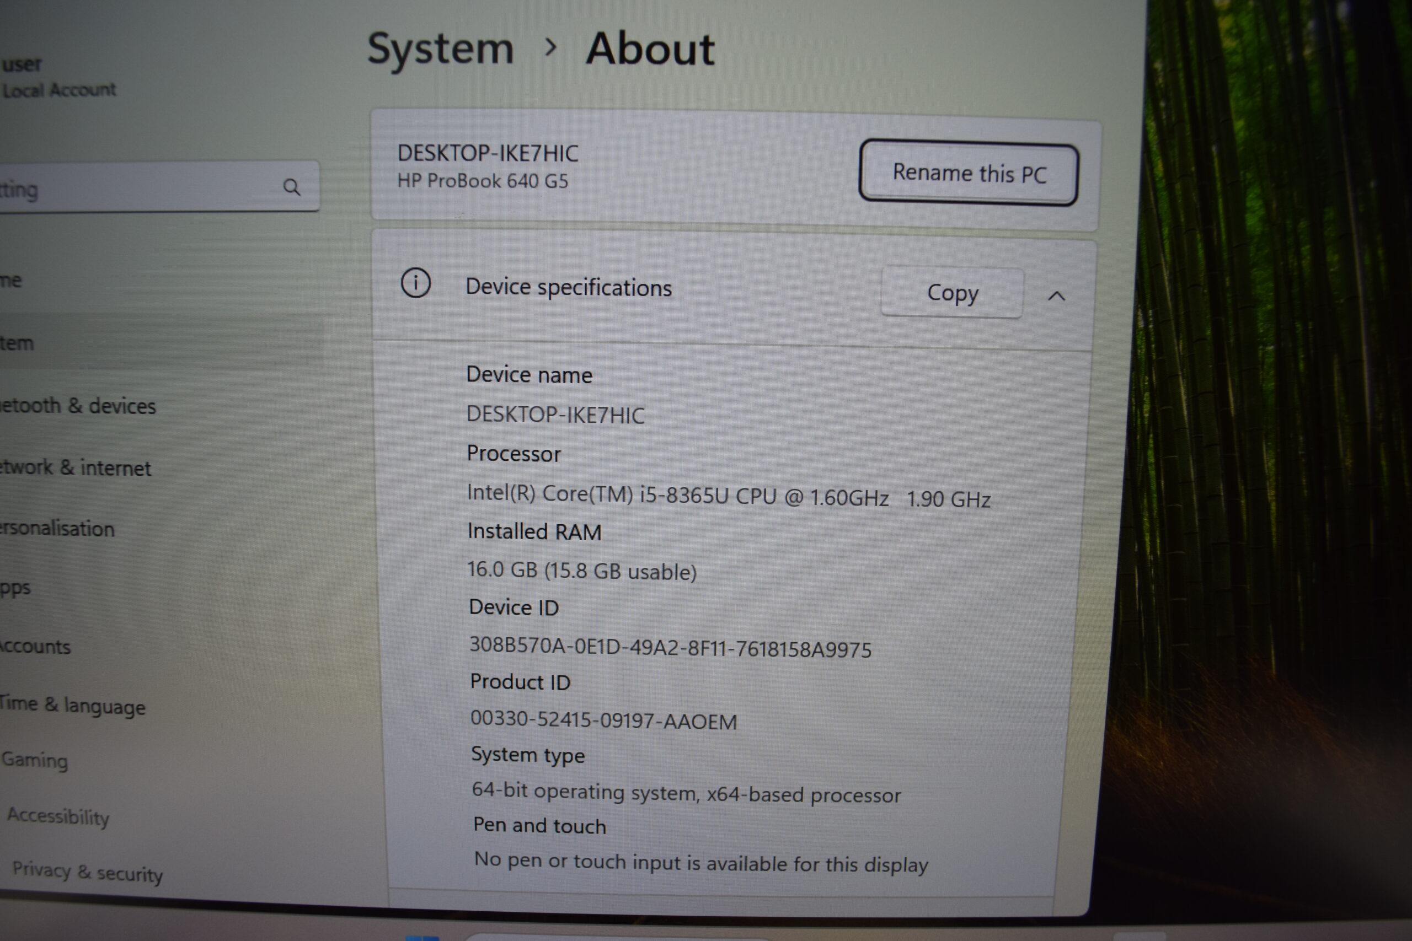The height and width of the screenshot is (941, 1412).
Task: Click the user Local Account profile
Action: point(58,77)
